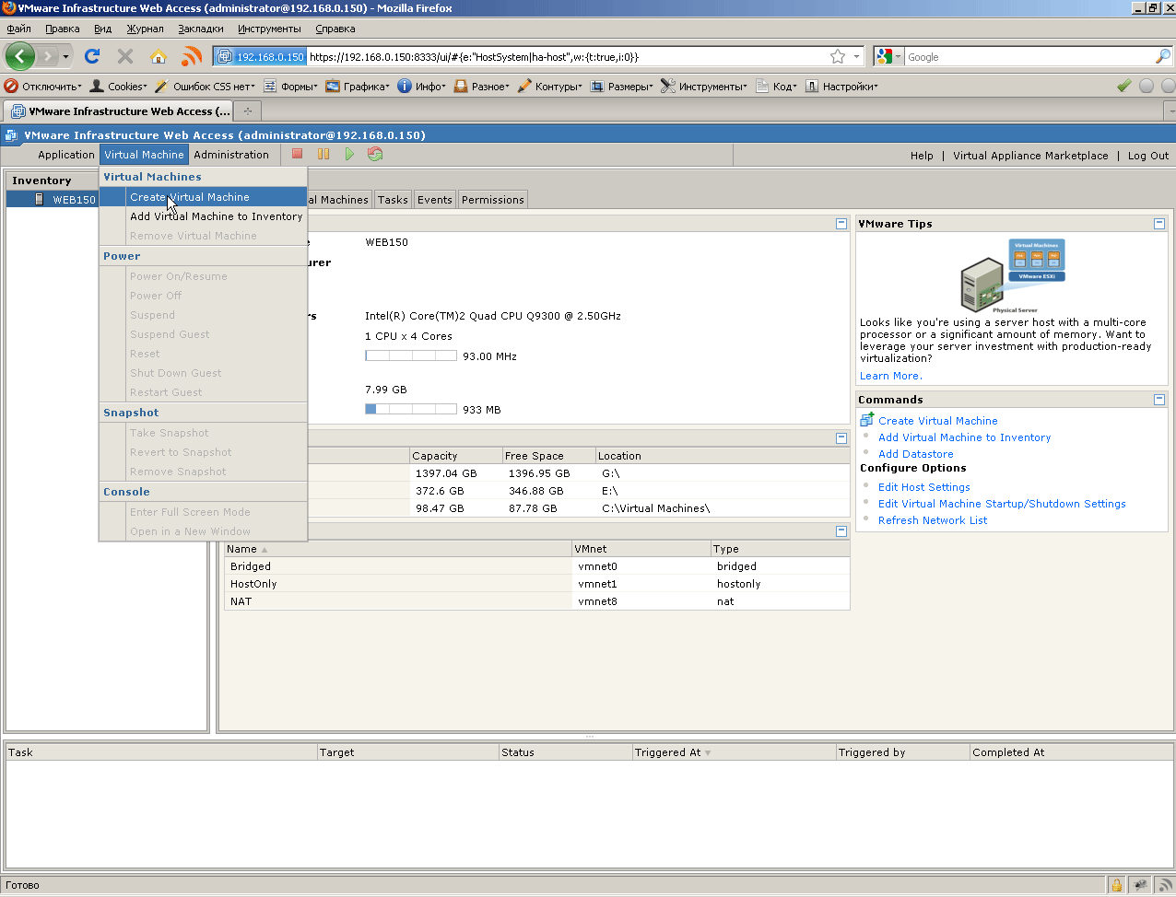Viewport: 1176px width, 897px height.
Task: Open the Формы toolbar dropdown
Action: 290,86
